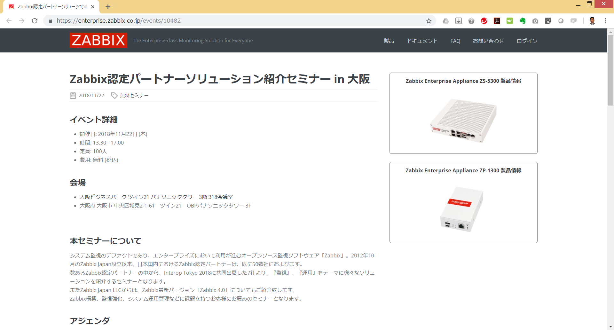Restore down the browser window

589,4
